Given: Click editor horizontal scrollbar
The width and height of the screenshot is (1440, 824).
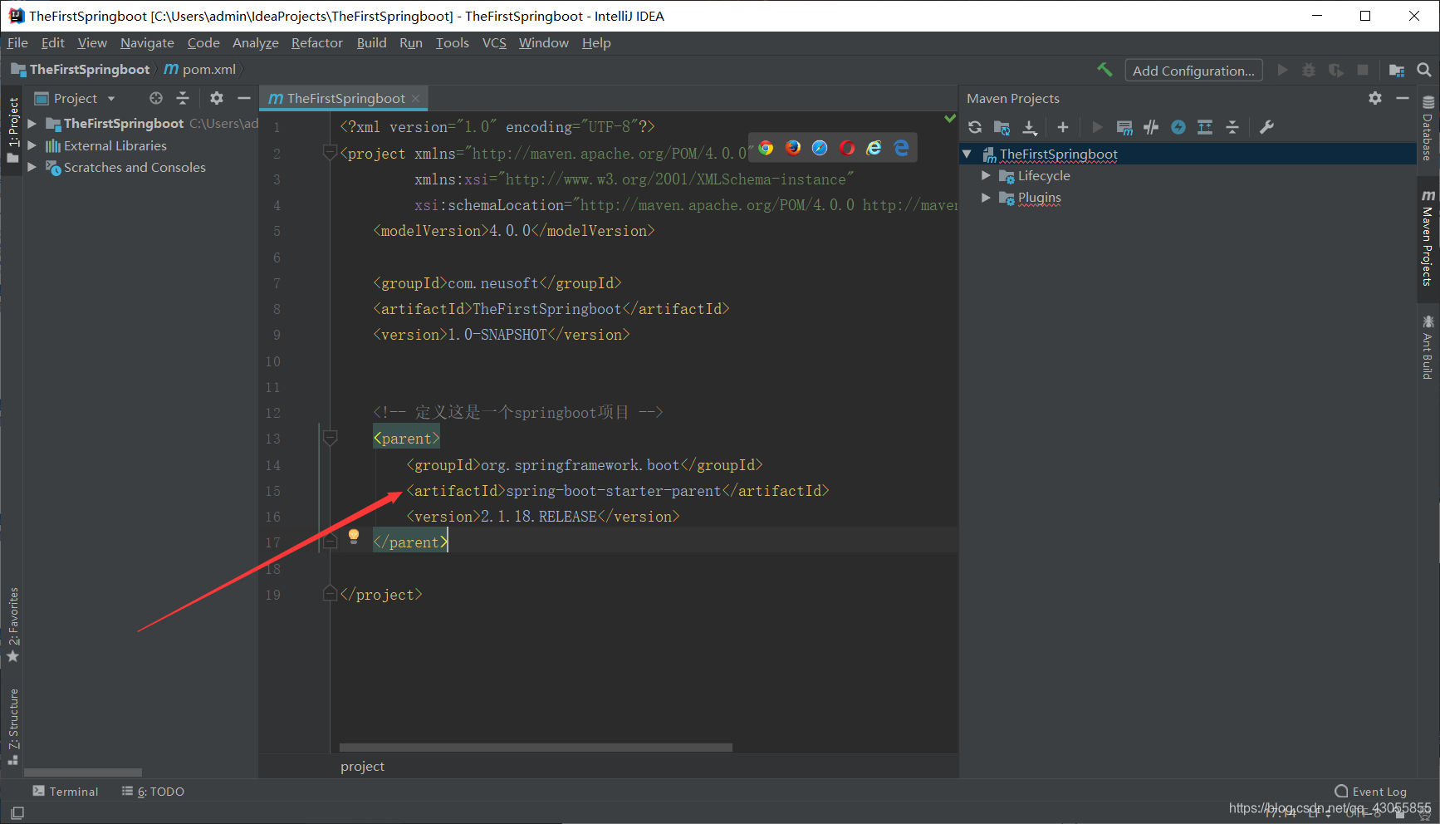Looking at the screenshot, I should point(536,748).
